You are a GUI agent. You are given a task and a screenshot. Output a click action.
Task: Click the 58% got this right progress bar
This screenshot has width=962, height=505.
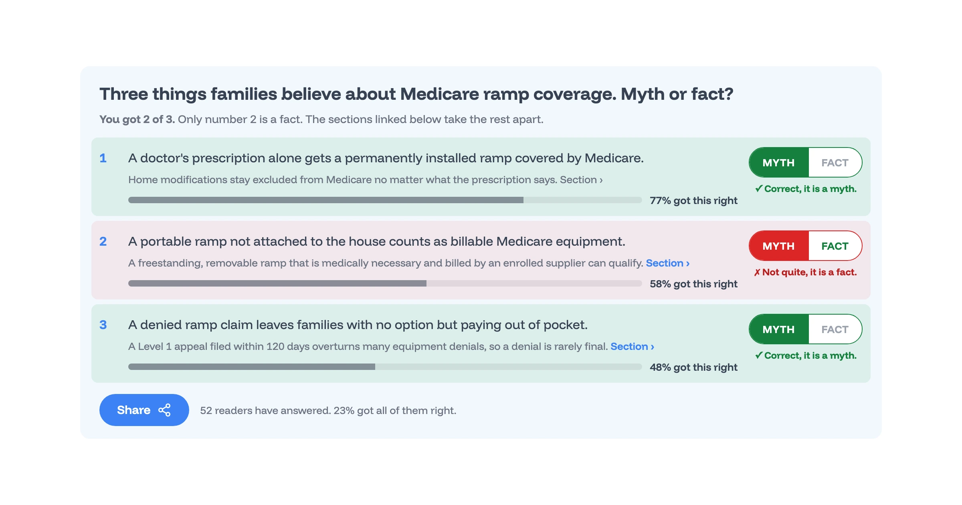point(385,283)
